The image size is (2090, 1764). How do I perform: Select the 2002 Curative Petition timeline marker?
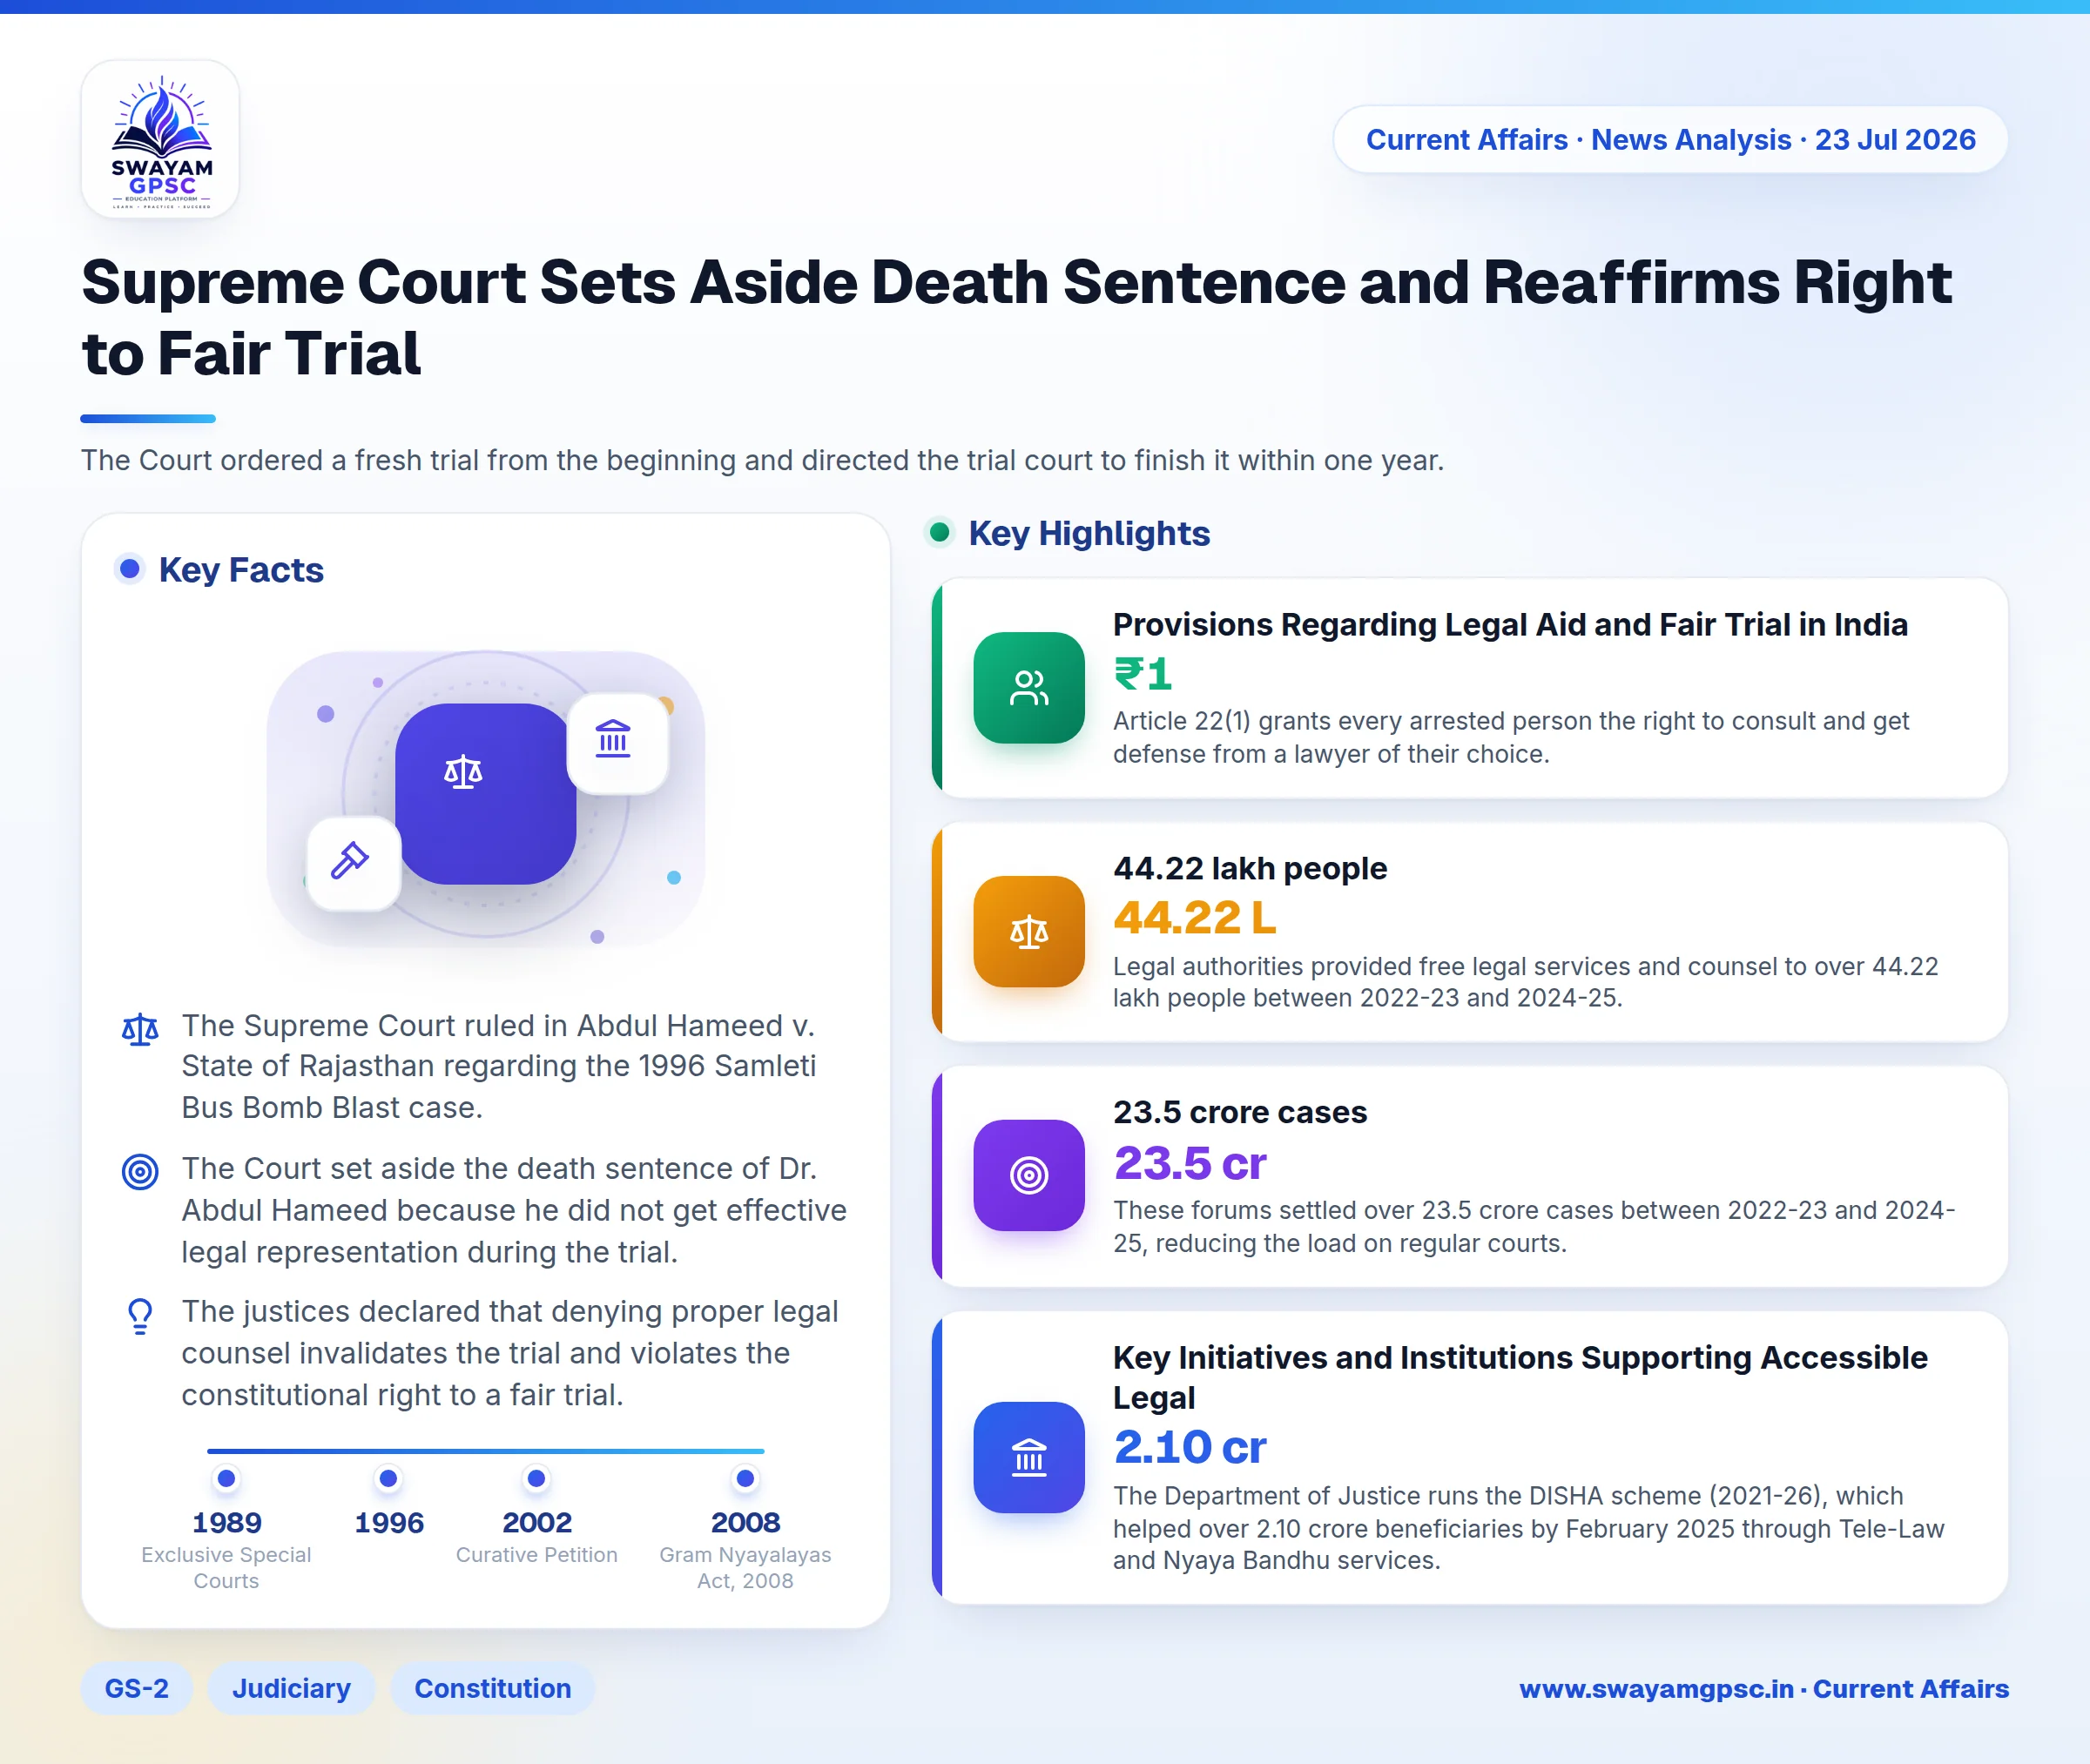coord(537,1478)
